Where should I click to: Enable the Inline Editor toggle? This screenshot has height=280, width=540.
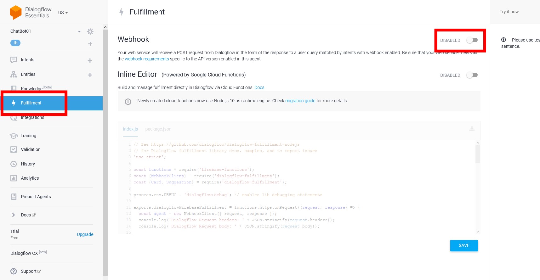pos(472,75)
